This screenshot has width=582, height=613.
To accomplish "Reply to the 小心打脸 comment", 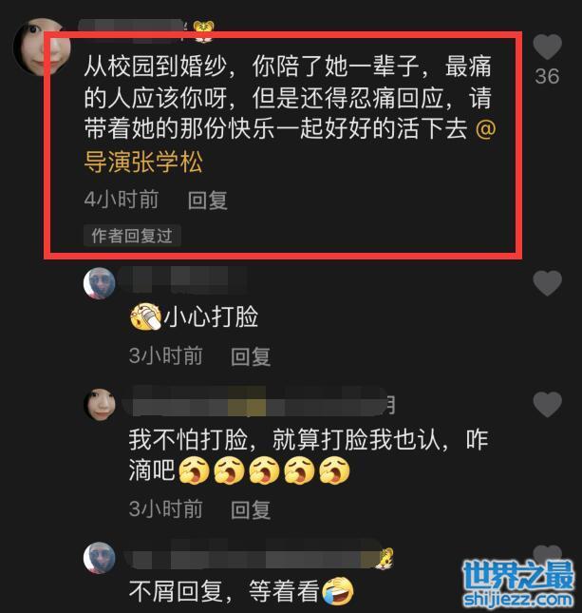I will (251, 356).
